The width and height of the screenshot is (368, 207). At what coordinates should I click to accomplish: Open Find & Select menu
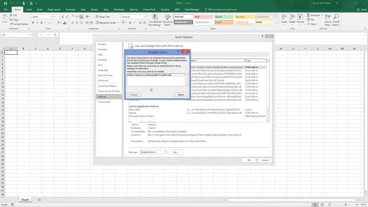[336, 20]
